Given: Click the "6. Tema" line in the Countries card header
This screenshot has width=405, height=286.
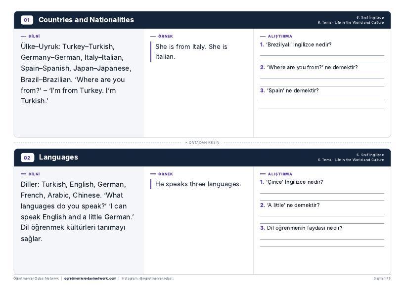Looking at the screenshot, I should coord(351,22).
